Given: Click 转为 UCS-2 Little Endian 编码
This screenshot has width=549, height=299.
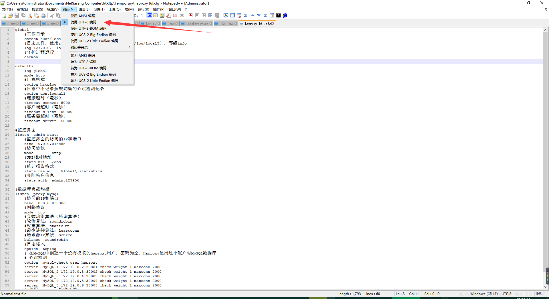Looking at the screenshot, I should 97,80.
